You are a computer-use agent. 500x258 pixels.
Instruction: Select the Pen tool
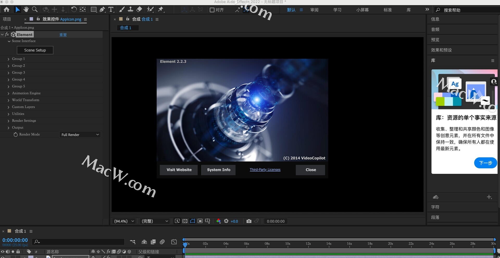tap(102, 10)
